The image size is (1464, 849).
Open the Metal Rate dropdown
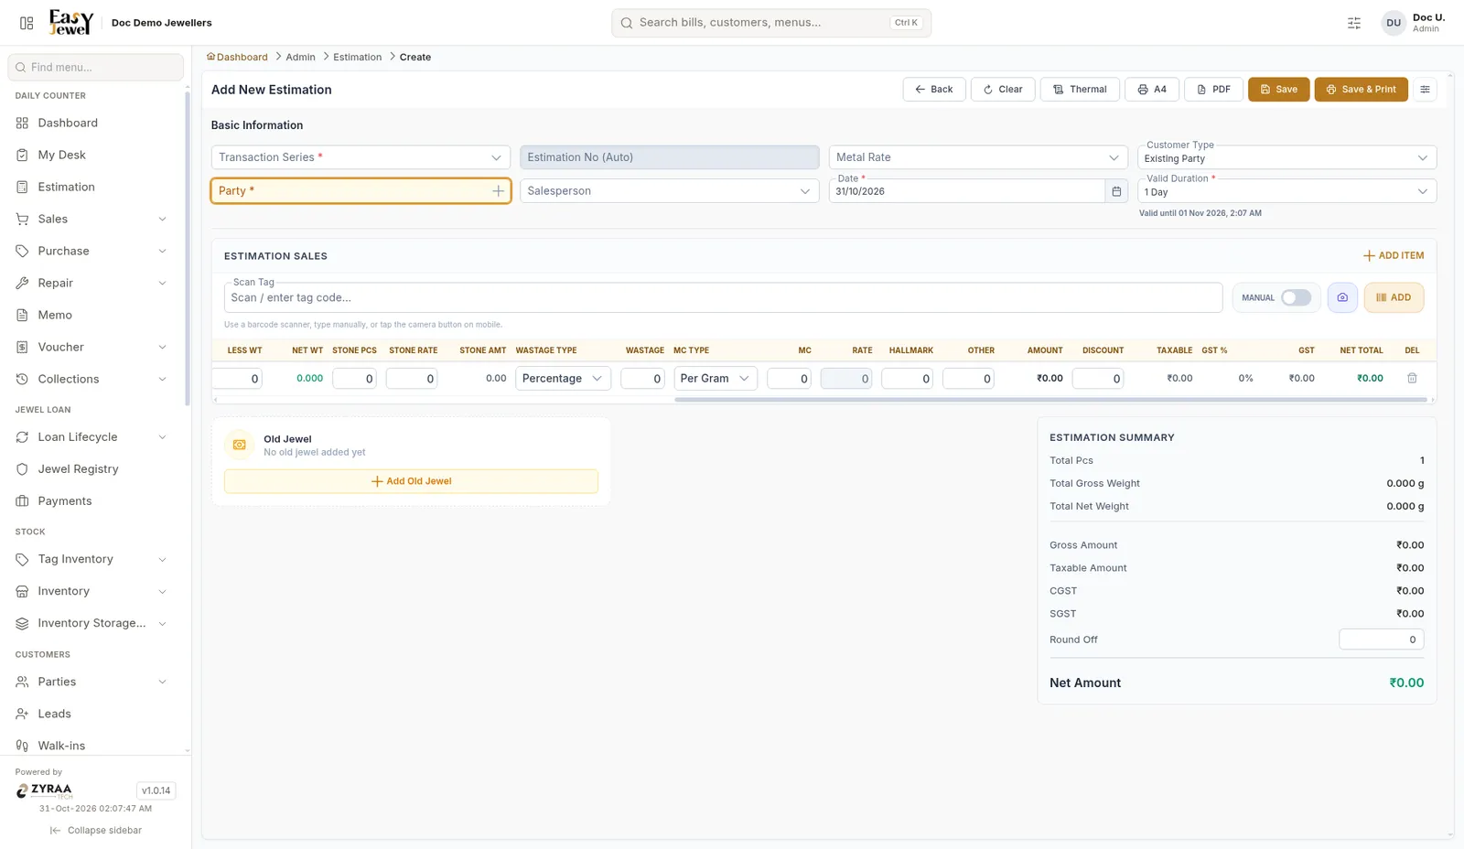point(978,157)
